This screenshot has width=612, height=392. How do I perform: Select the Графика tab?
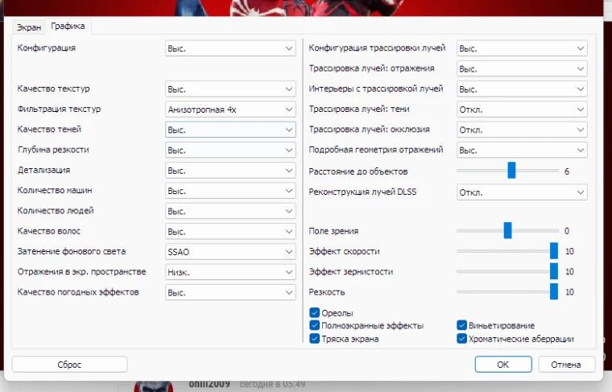tap(68, 26)
